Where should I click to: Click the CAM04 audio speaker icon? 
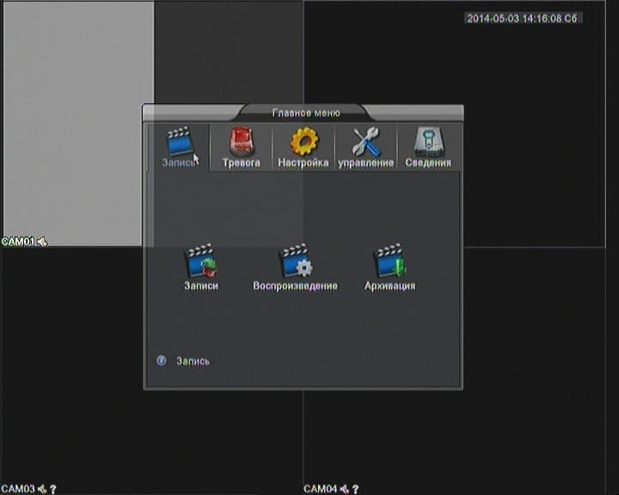(x=344, y=490)
